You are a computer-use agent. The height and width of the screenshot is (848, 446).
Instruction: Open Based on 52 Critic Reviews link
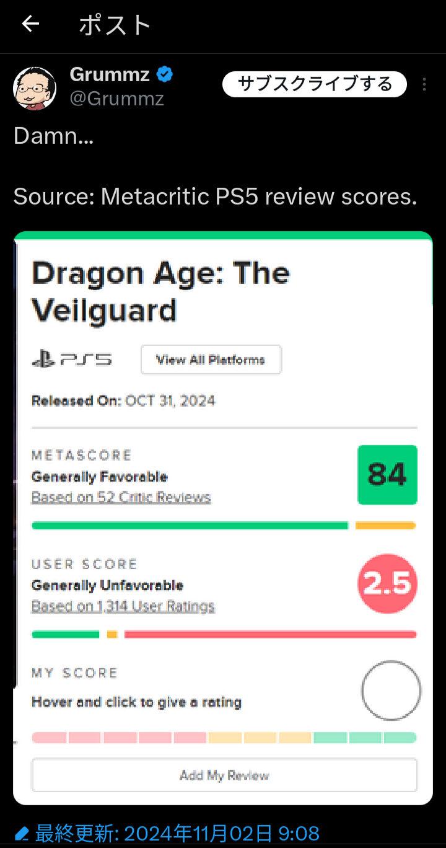pyautogui.click(x=121, y=497)
